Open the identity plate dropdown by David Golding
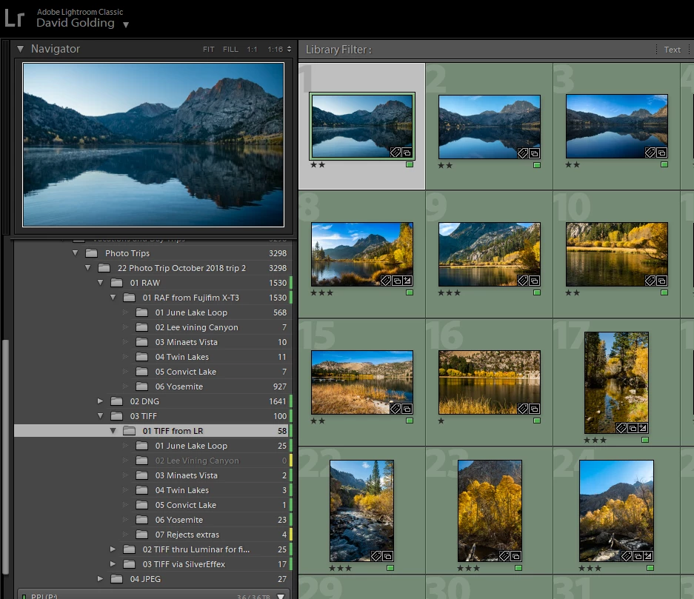 coord(126,24)
